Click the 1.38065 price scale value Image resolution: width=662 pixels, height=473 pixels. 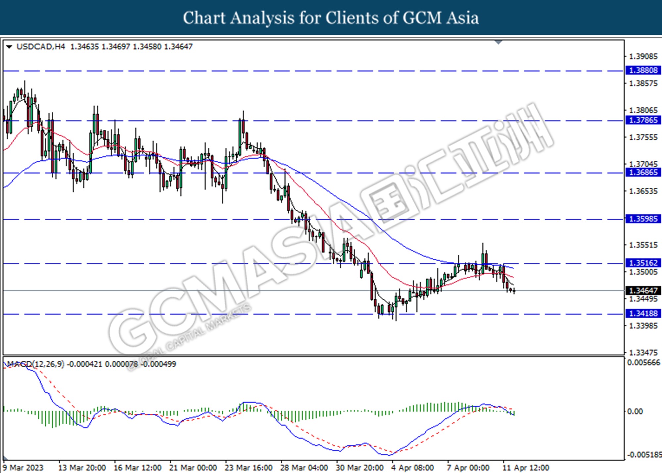coord(643,110)
